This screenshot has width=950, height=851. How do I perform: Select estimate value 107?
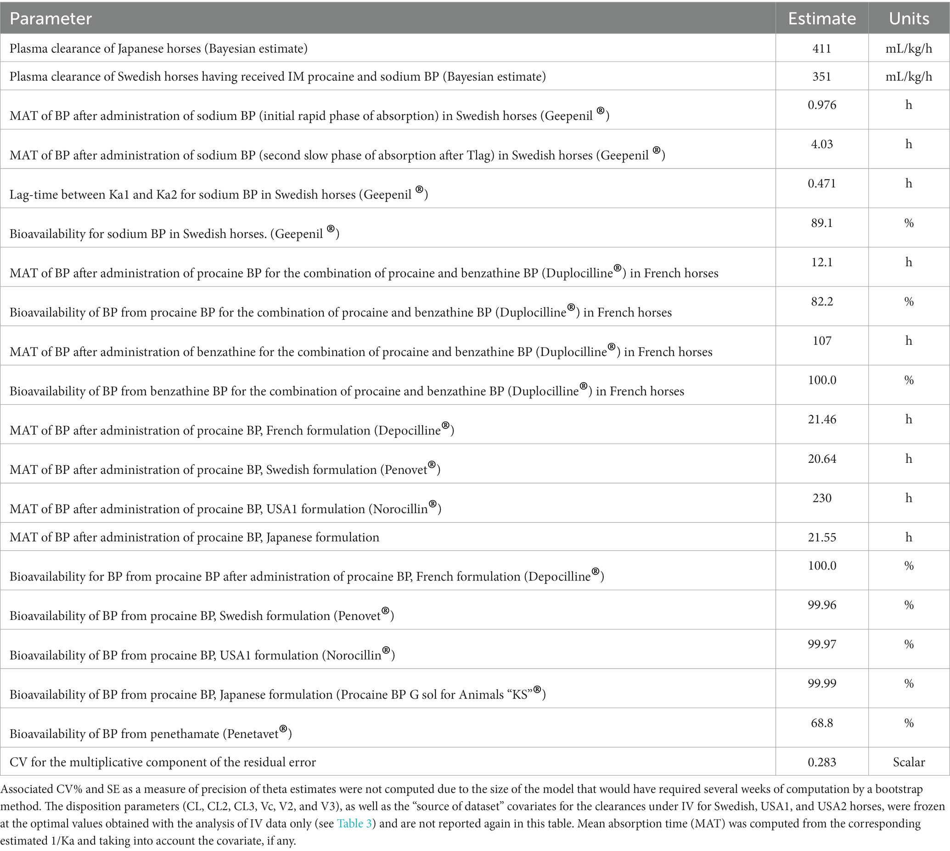click(x=822, y=340)
